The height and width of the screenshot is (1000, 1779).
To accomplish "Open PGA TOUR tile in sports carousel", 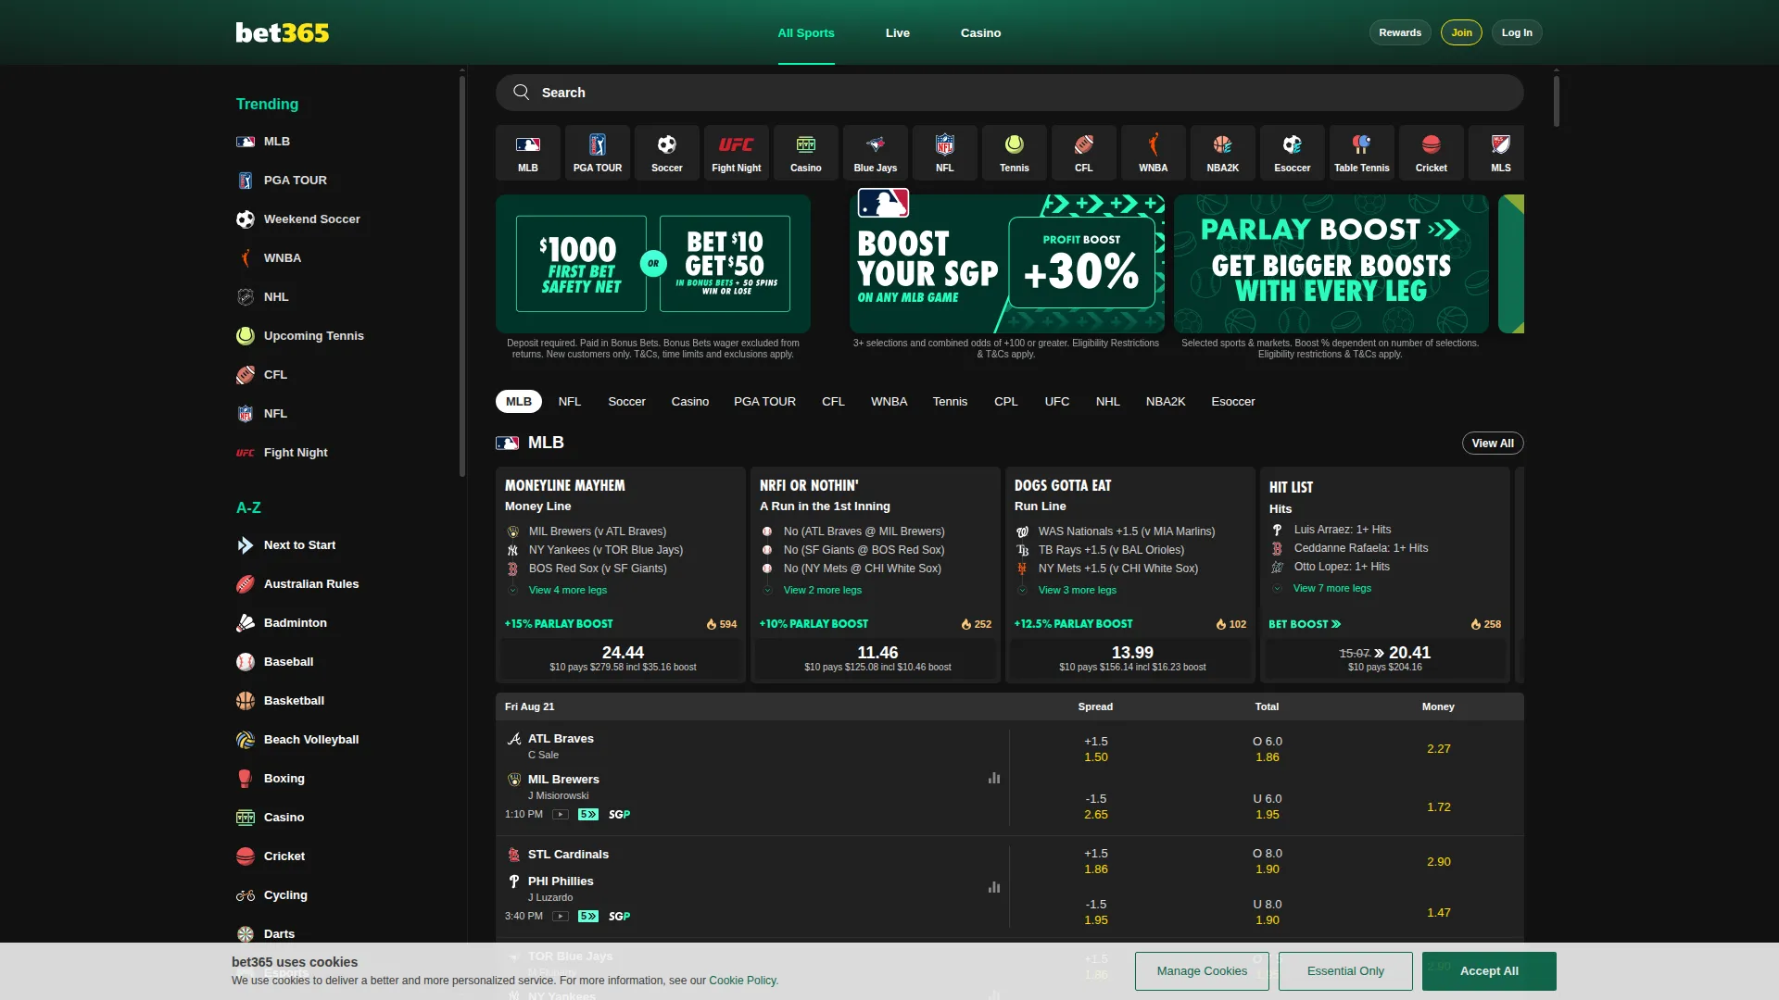I will 598,153.
